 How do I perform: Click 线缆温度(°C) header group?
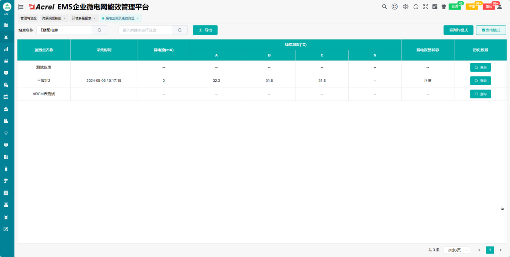296,45
